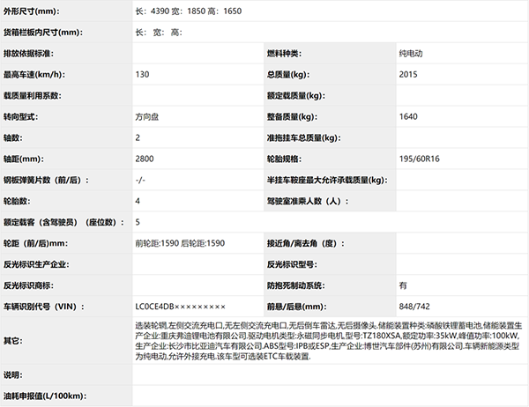Click the 钢板弹簧片数(前/后) label
Image resolution: width=529 pixels, height=407 pixels.
pyautogui.click(x=46, y=180)
